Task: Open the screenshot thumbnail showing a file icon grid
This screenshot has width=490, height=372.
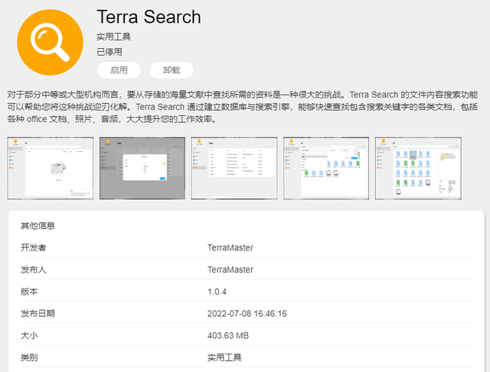Action: [418, 168]
